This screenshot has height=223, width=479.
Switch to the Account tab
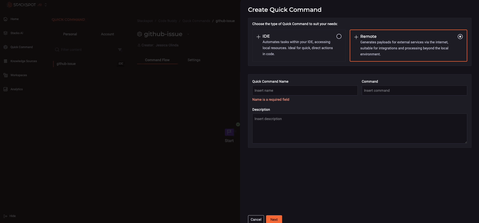click(107, 34)
